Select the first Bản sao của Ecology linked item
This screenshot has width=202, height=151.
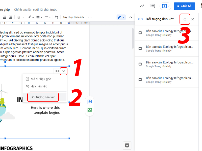[166, 33]
